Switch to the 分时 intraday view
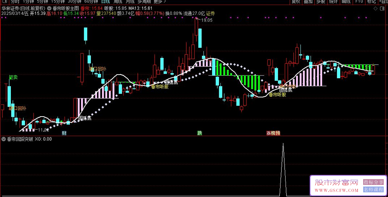 (15, 2)
